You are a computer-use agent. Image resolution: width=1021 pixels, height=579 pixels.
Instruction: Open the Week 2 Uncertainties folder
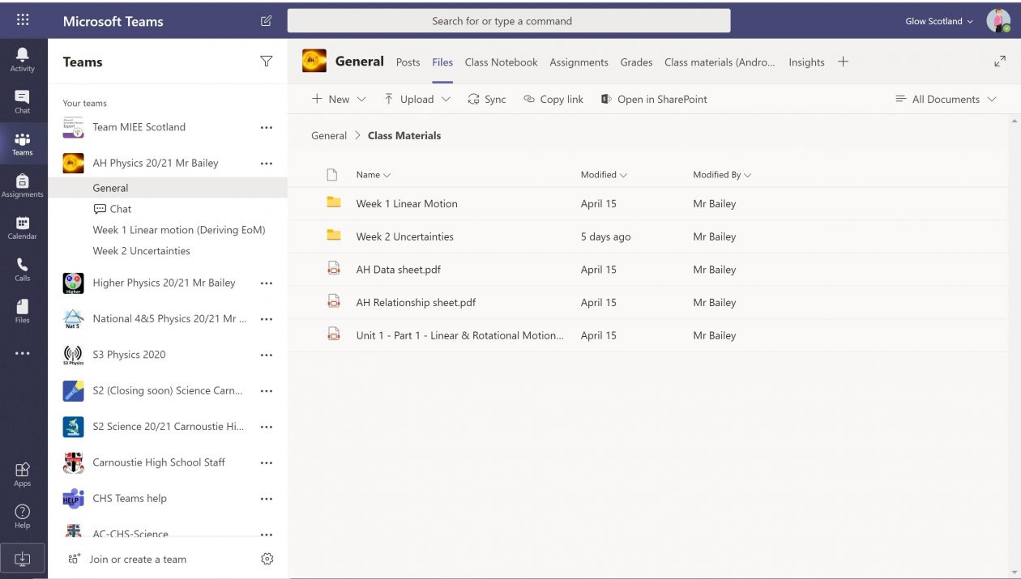pos(405,236)
